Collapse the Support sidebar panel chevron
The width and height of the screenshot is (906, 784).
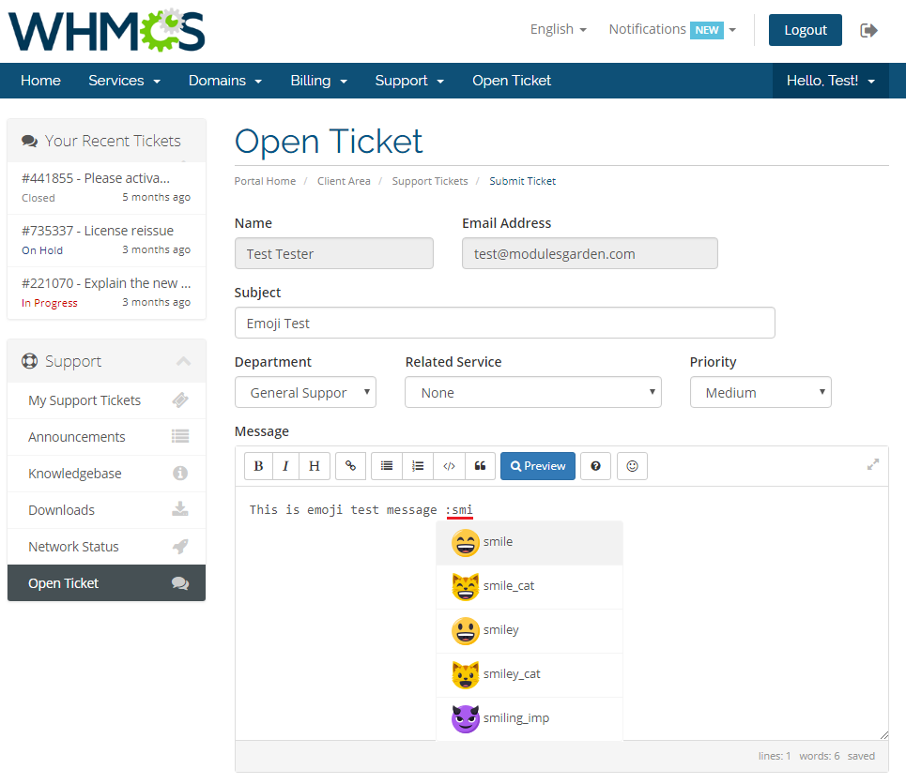pyautogui.click(x=183, y=361)
